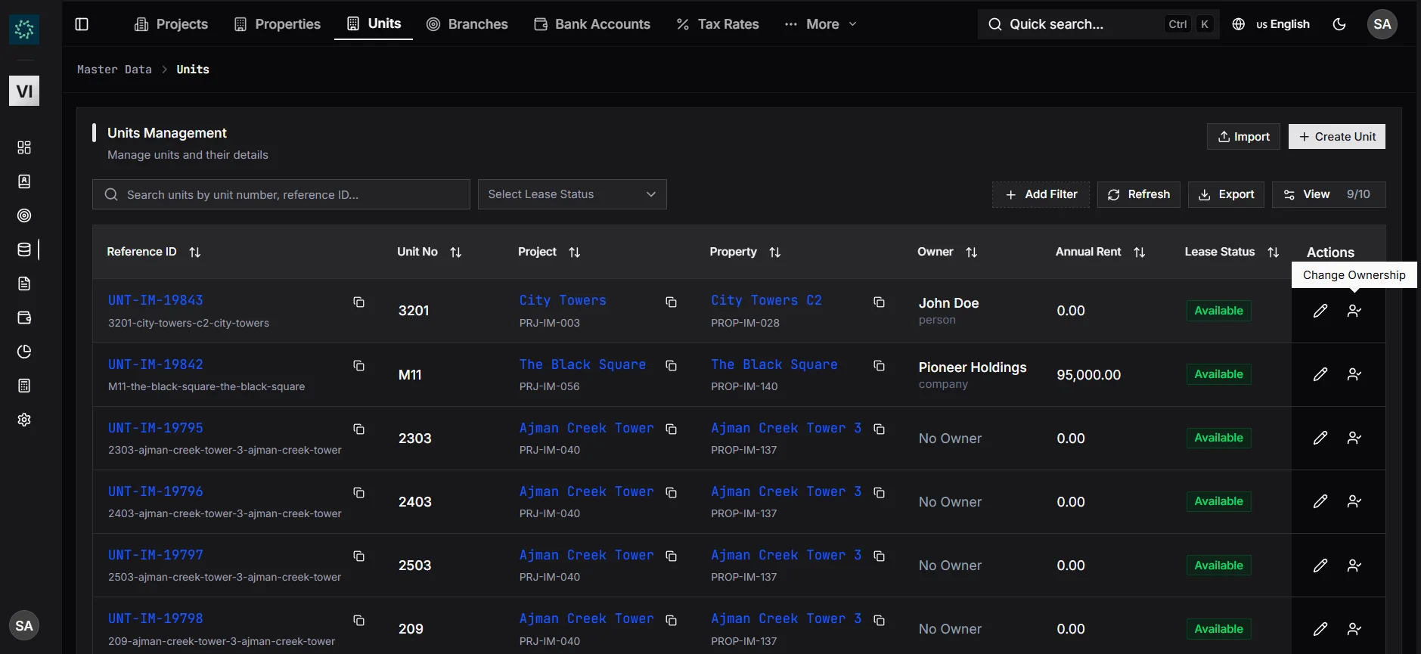Open the UNT-IM-19842 reference link
This screenshot has height=654, width=1421.
[x=156, y=364]
